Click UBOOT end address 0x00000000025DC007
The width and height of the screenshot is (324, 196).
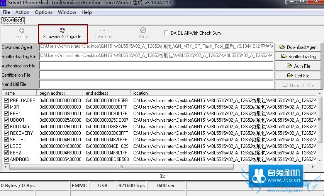pyautogui.click(x=107, y=120)
